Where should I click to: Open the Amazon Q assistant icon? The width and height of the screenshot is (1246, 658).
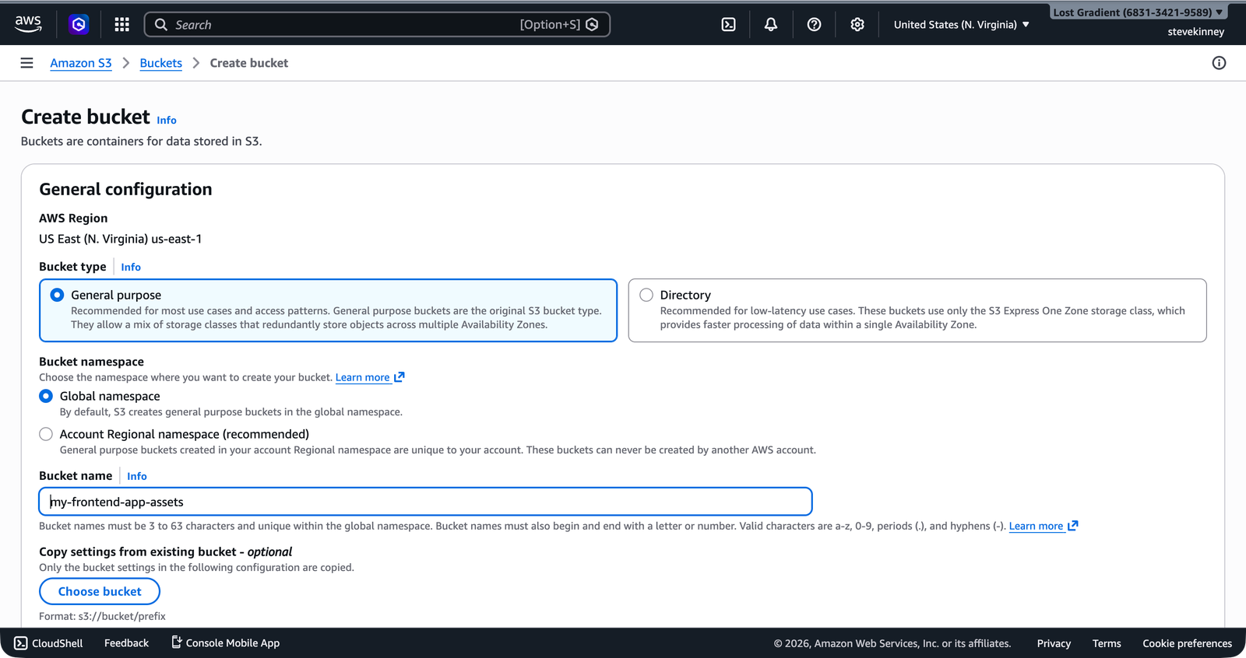pos(79,25)
